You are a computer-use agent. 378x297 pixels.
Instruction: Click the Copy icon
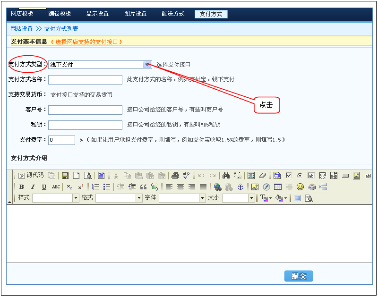coord(127,176)
